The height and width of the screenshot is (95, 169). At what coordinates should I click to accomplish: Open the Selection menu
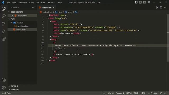point(22,2)
